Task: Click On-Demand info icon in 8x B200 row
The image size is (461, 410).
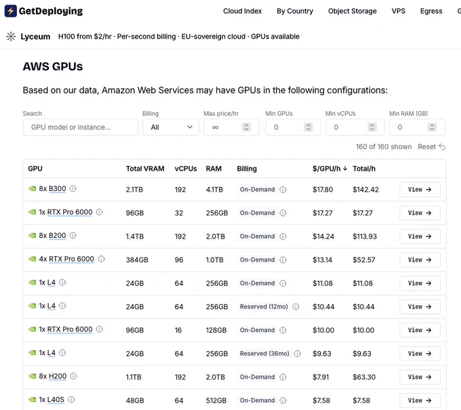Action: click(x=283, y=237)
